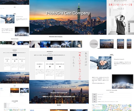Click the large Google map at the right bottom
134x111 pixels.
tap(112, 107)
